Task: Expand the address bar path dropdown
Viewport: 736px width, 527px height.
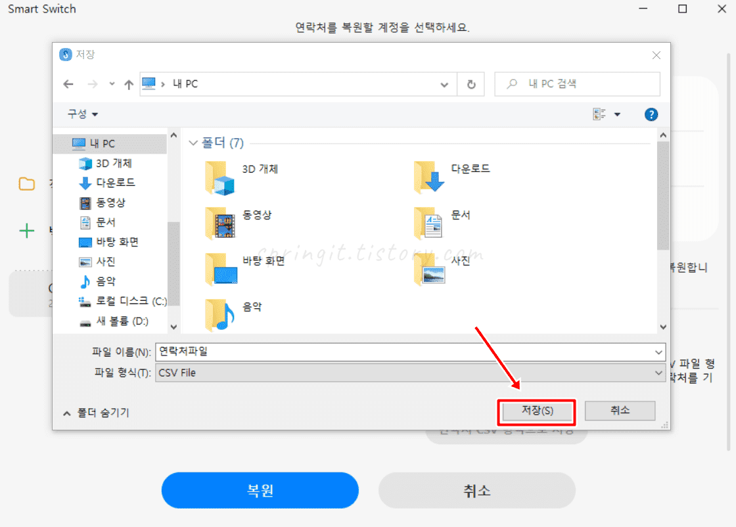Action: coord(444,85)
